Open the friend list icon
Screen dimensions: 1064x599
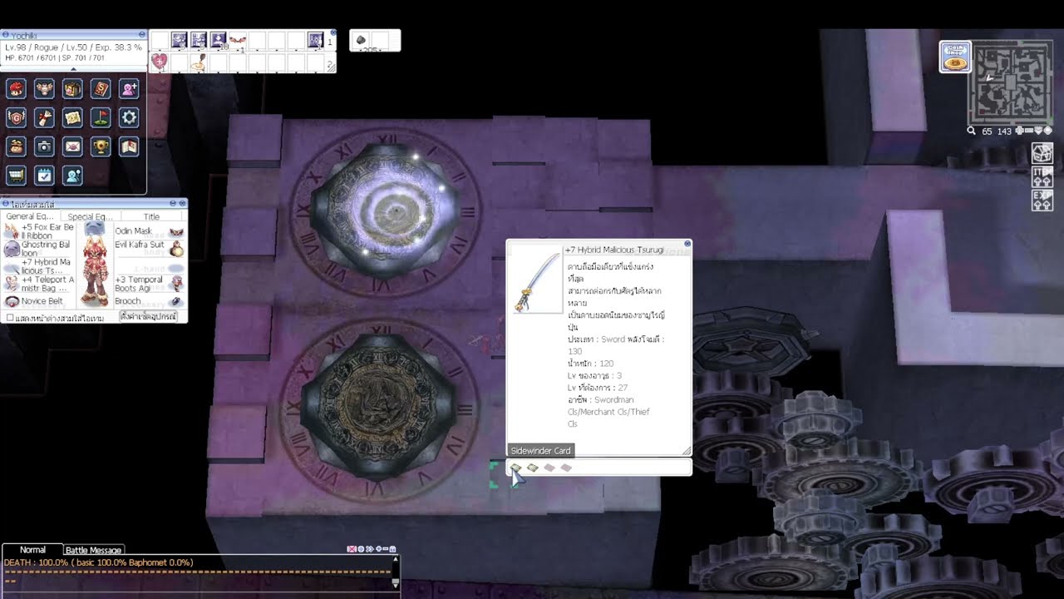(x=72, y=176)
